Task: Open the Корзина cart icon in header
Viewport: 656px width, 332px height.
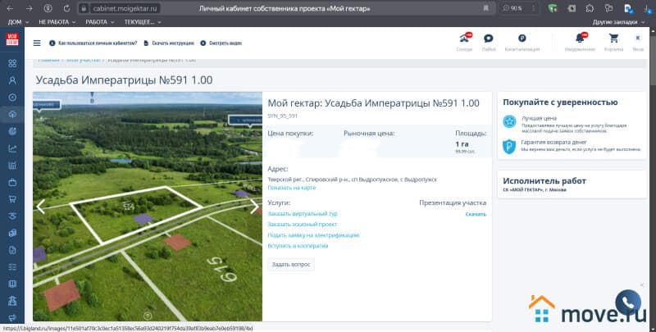Action: (613, 39)
